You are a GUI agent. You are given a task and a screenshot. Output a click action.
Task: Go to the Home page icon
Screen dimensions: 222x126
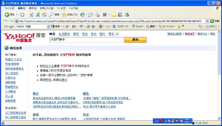click(x=44, y=15)
